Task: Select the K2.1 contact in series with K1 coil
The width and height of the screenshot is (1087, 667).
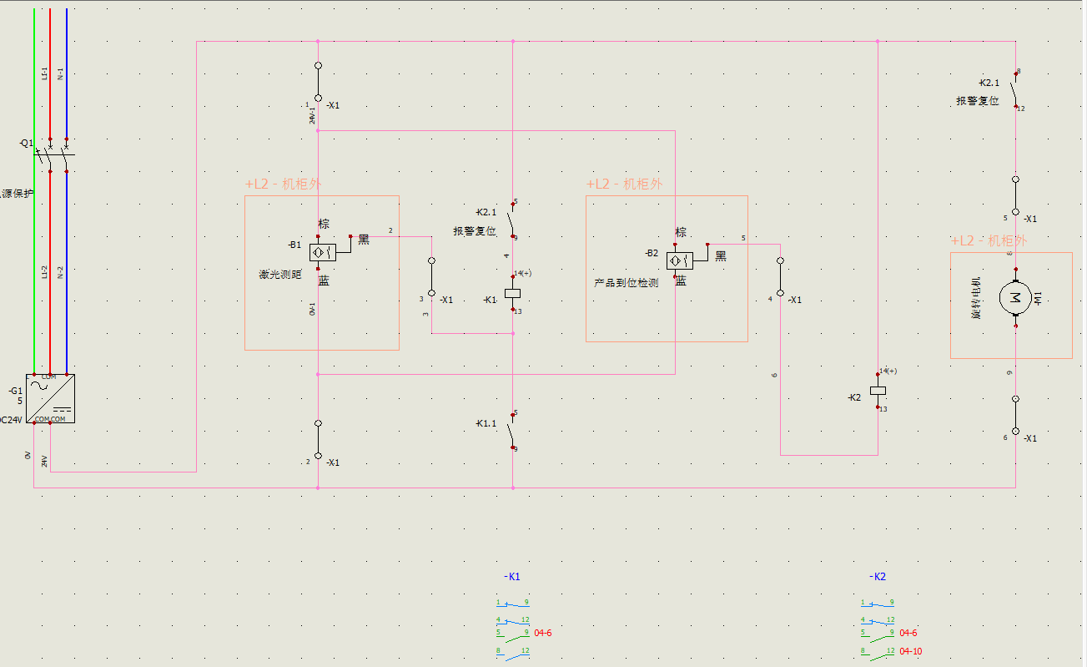Action: [512, 220]
